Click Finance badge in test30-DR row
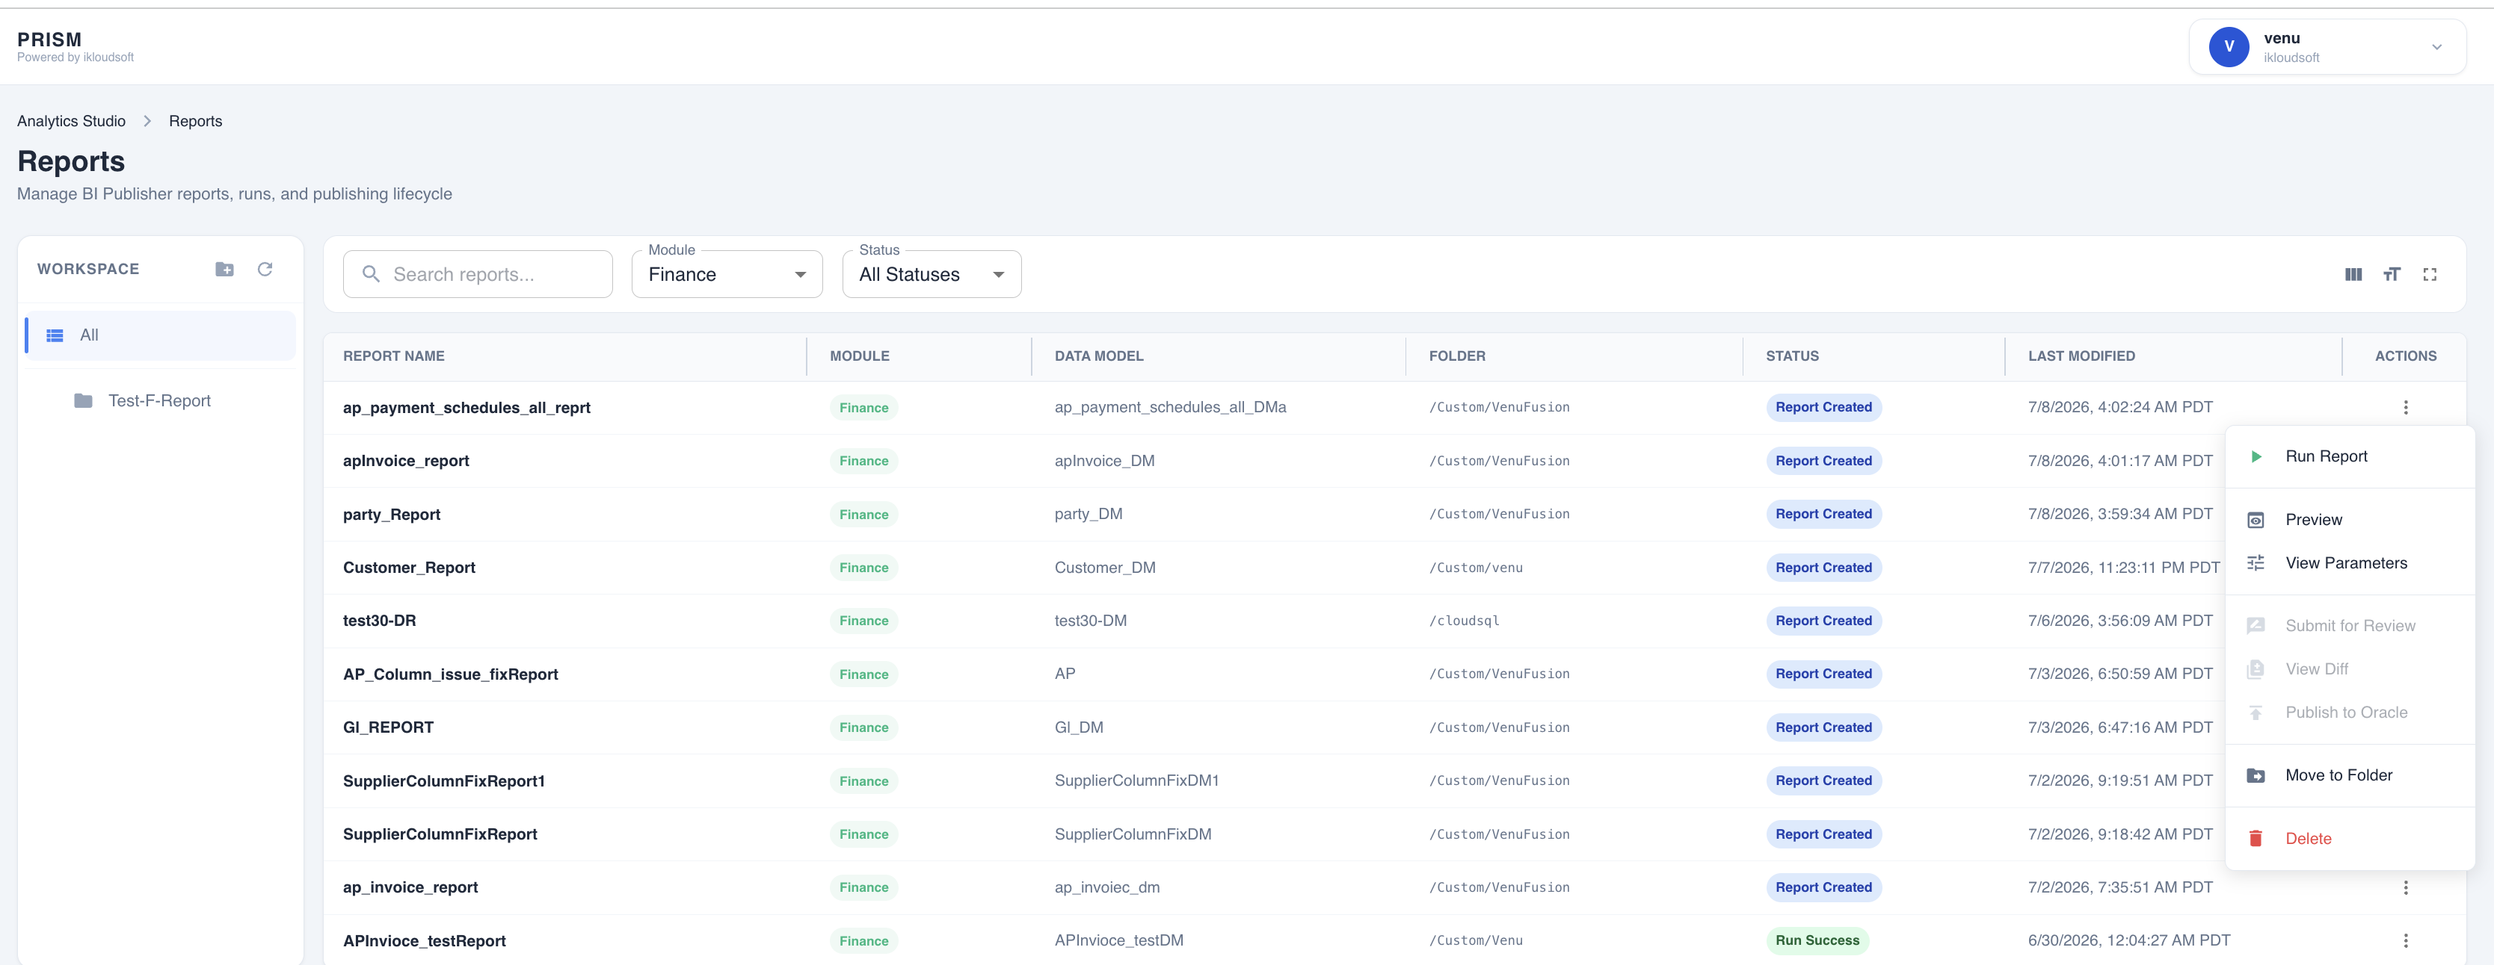The image size is (2494, 965). click(x=863, y=621)
